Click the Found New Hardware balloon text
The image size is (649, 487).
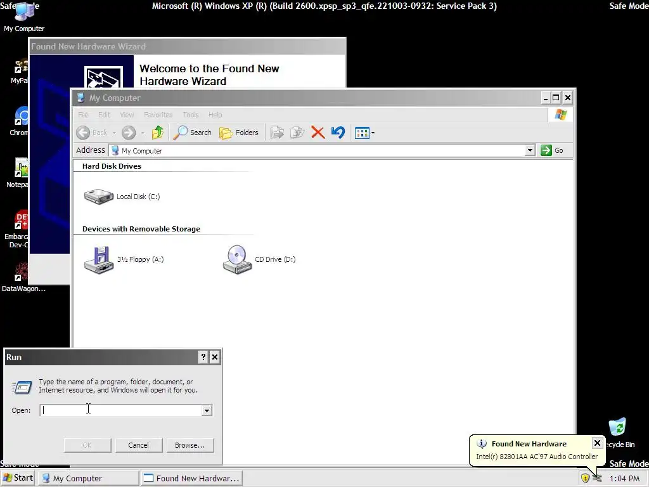tap(537, 457)
